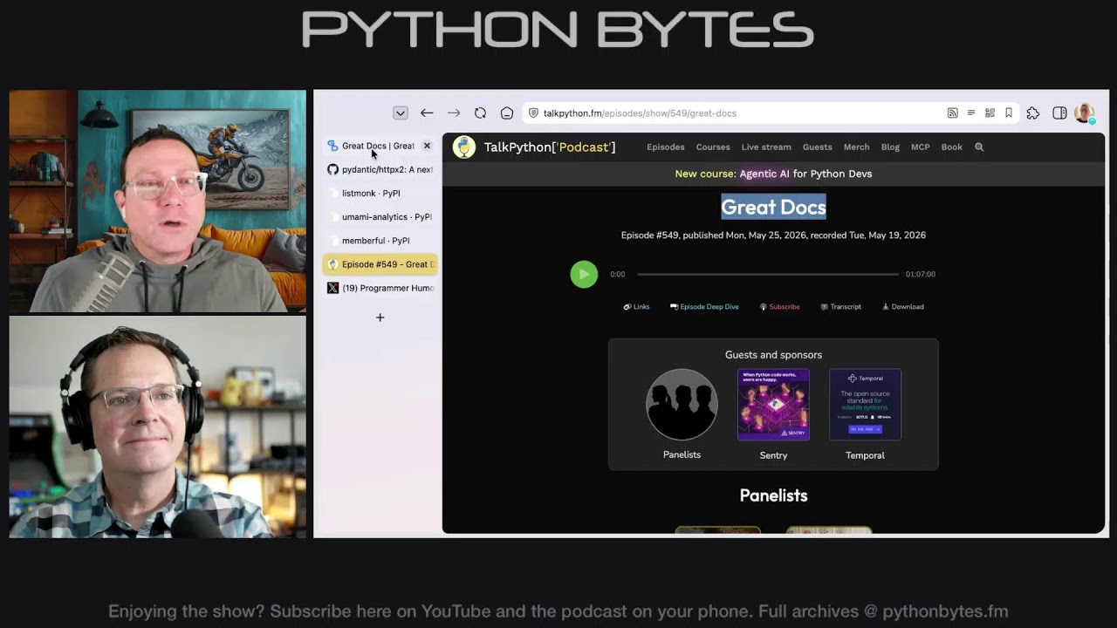Toggle the browser sidebar panel
Viewport: 1117px width, 628px height.
1059,113
